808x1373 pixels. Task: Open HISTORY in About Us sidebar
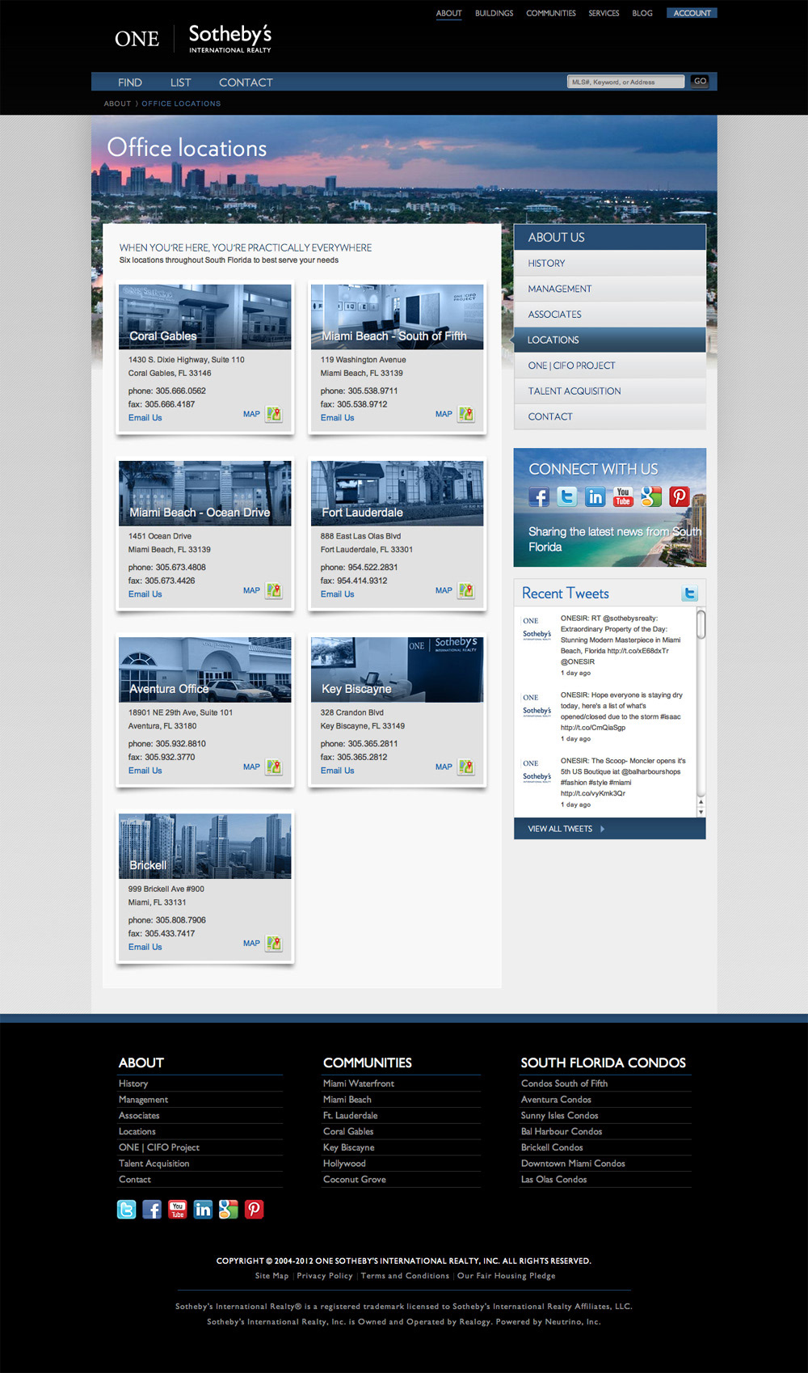point(610,263)
